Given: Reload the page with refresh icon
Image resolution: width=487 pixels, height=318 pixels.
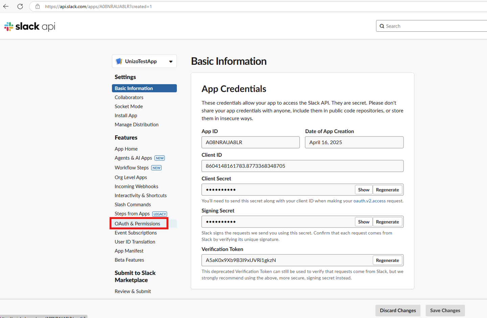Looking at the screenshot, I should click(20, 6).
